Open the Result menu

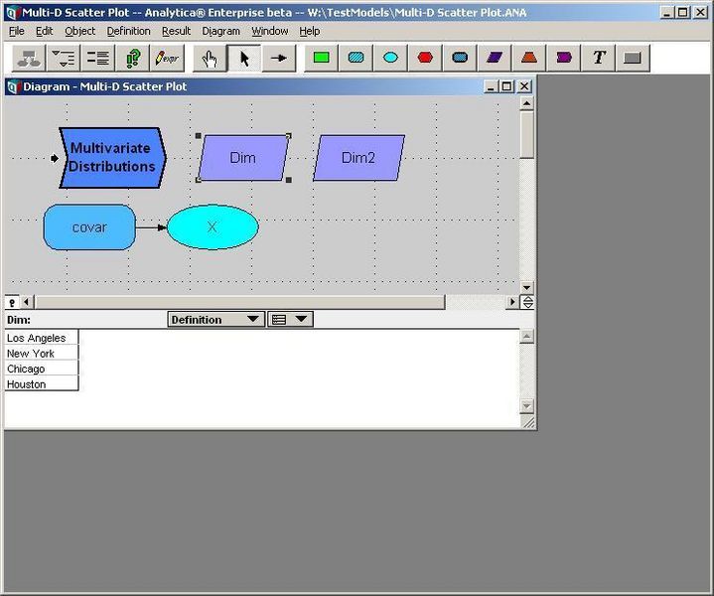(x=176, y=31)
